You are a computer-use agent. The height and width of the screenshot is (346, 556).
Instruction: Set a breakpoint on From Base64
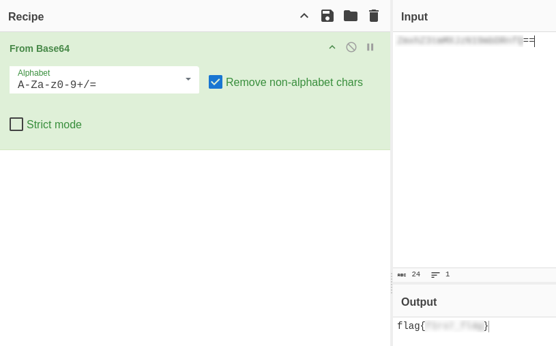tap(370, 47)
